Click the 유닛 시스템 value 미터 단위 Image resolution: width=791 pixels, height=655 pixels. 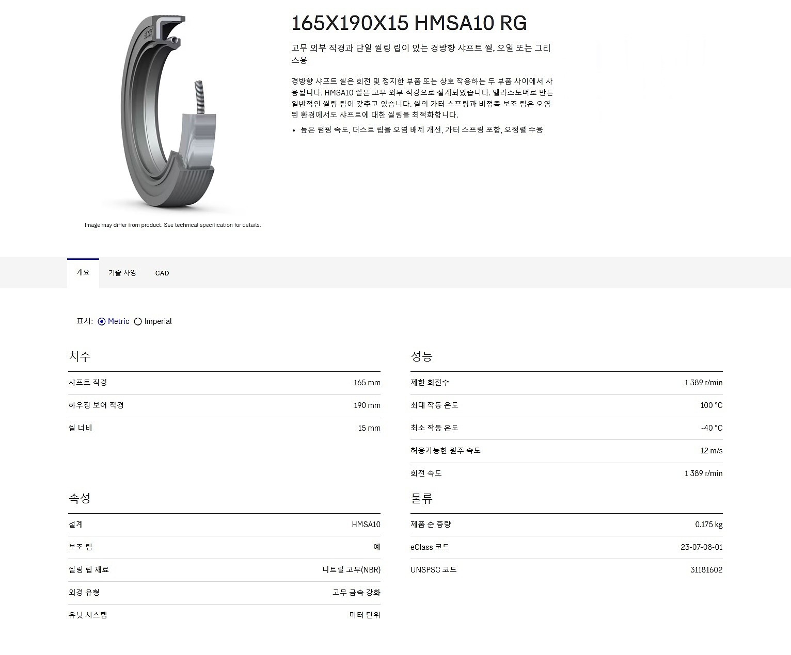pyautogui.click(x=365, y=615)
